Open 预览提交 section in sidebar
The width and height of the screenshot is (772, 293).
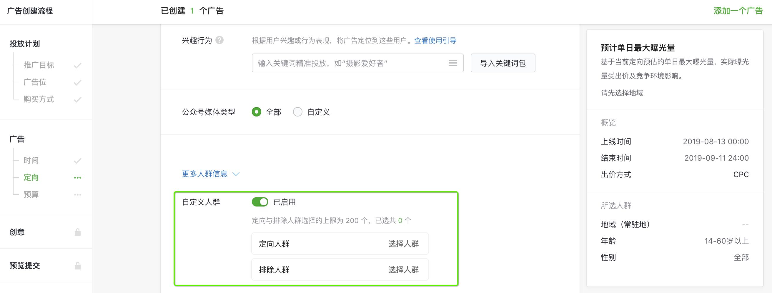click(25, 265)
